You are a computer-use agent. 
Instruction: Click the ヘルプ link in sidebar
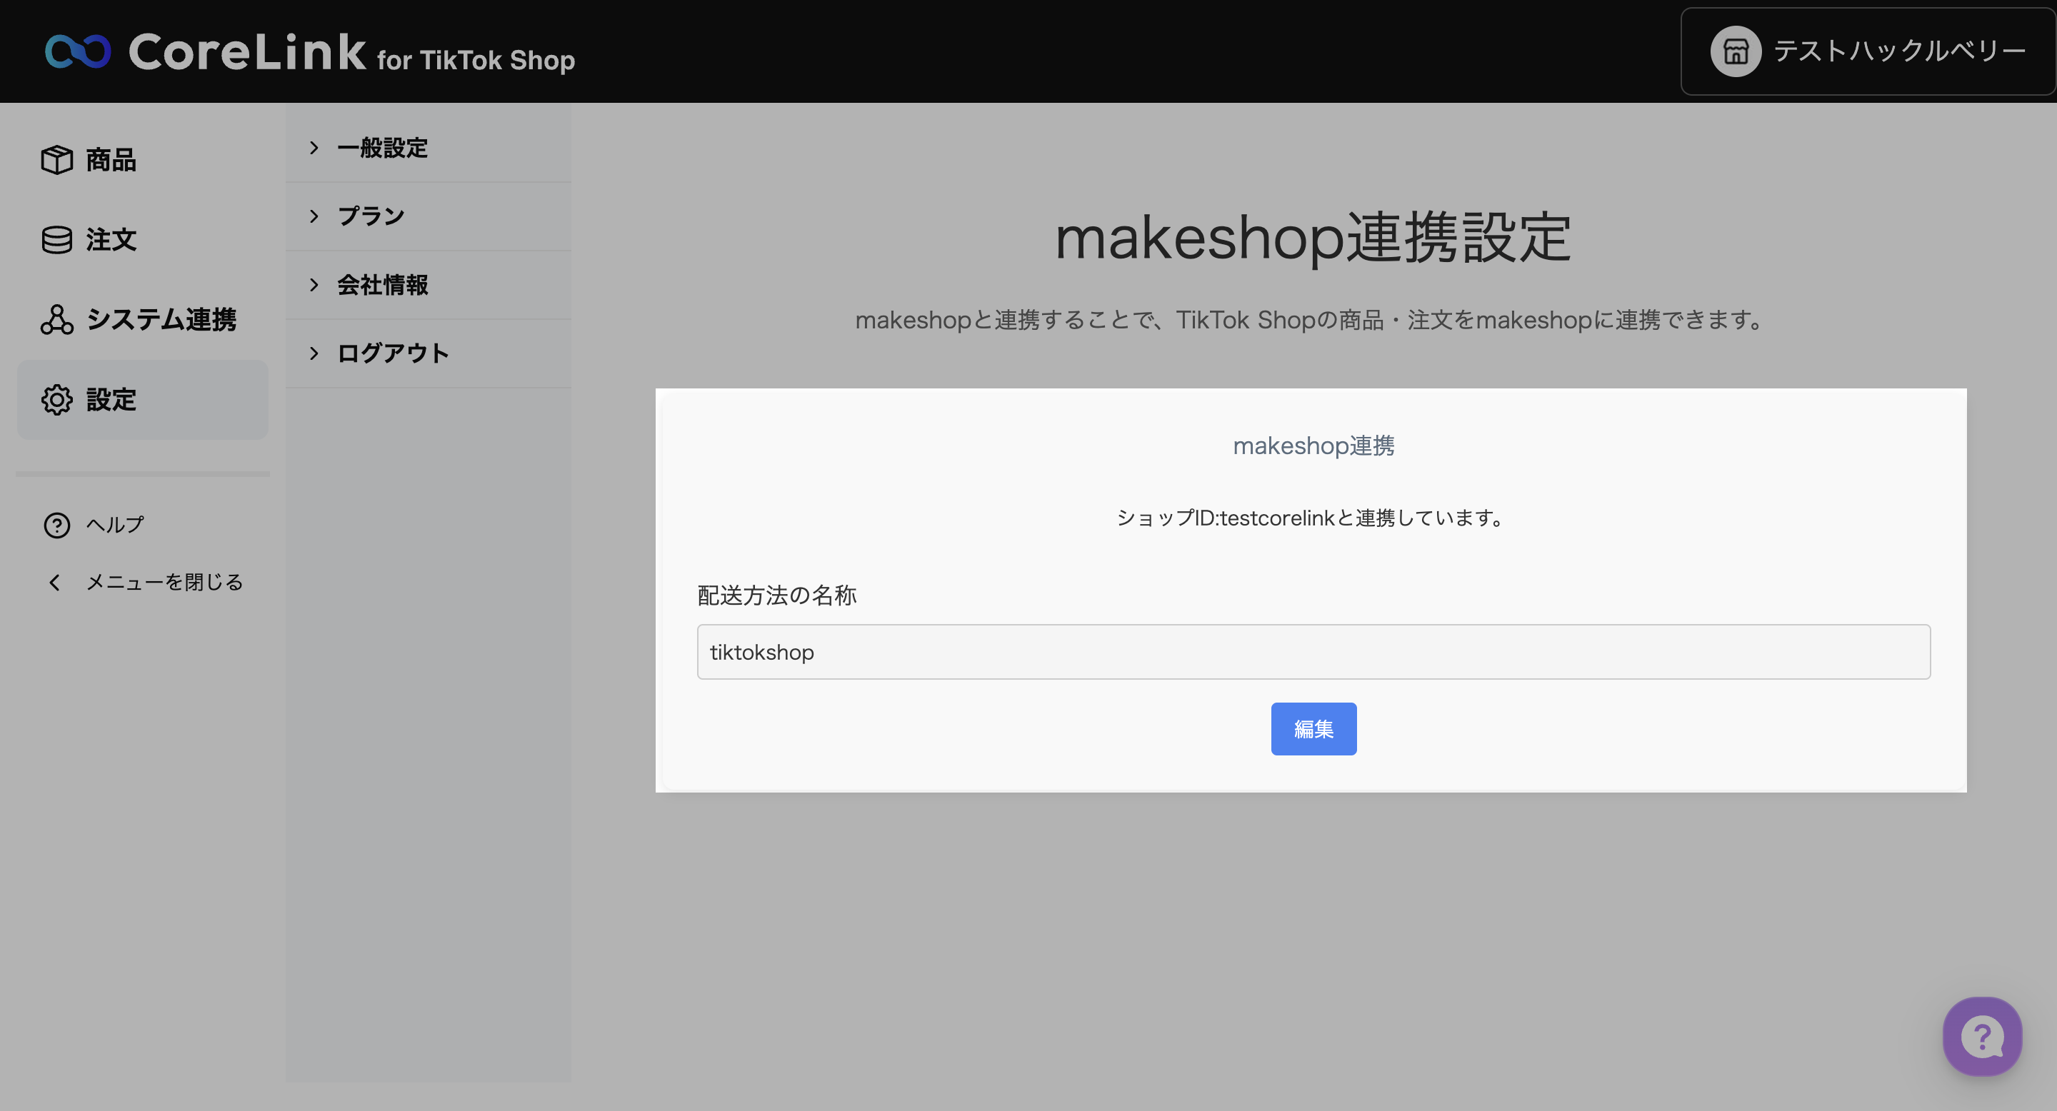coord(115,526)
